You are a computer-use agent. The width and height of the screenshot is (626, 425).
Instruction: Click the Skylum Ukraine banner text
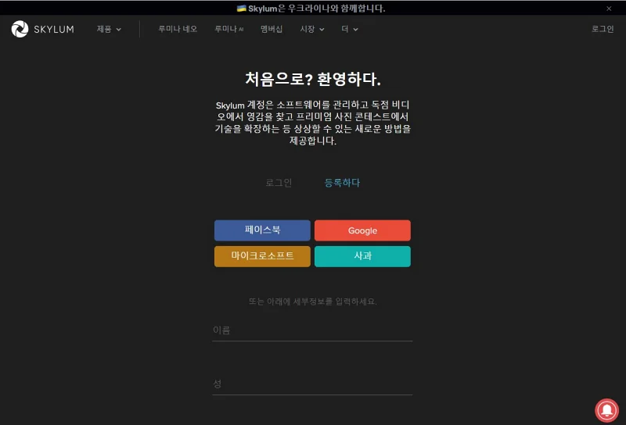pyautogui.click(x=311, y=9)
